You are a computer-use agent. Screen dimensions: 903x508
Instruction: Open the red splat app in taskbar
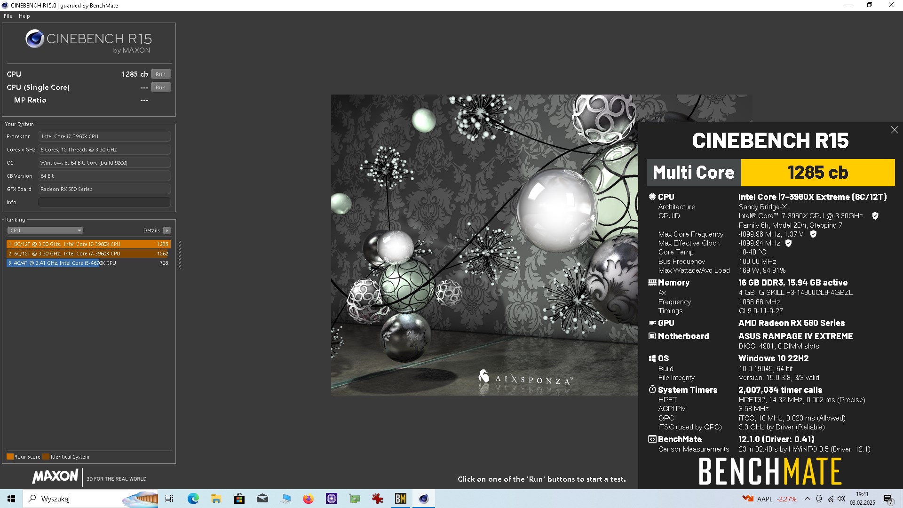point(377,499)
